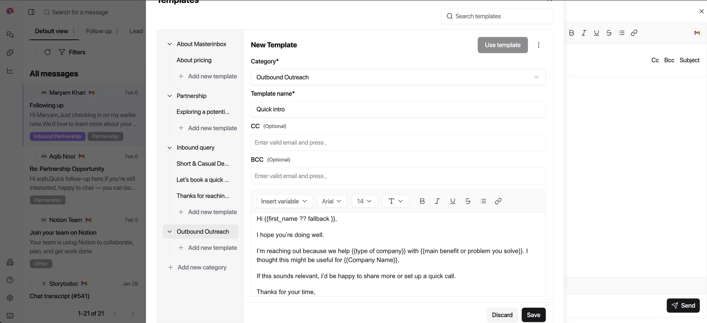Click the integrations puzzle icon in the sidebar

10,52
